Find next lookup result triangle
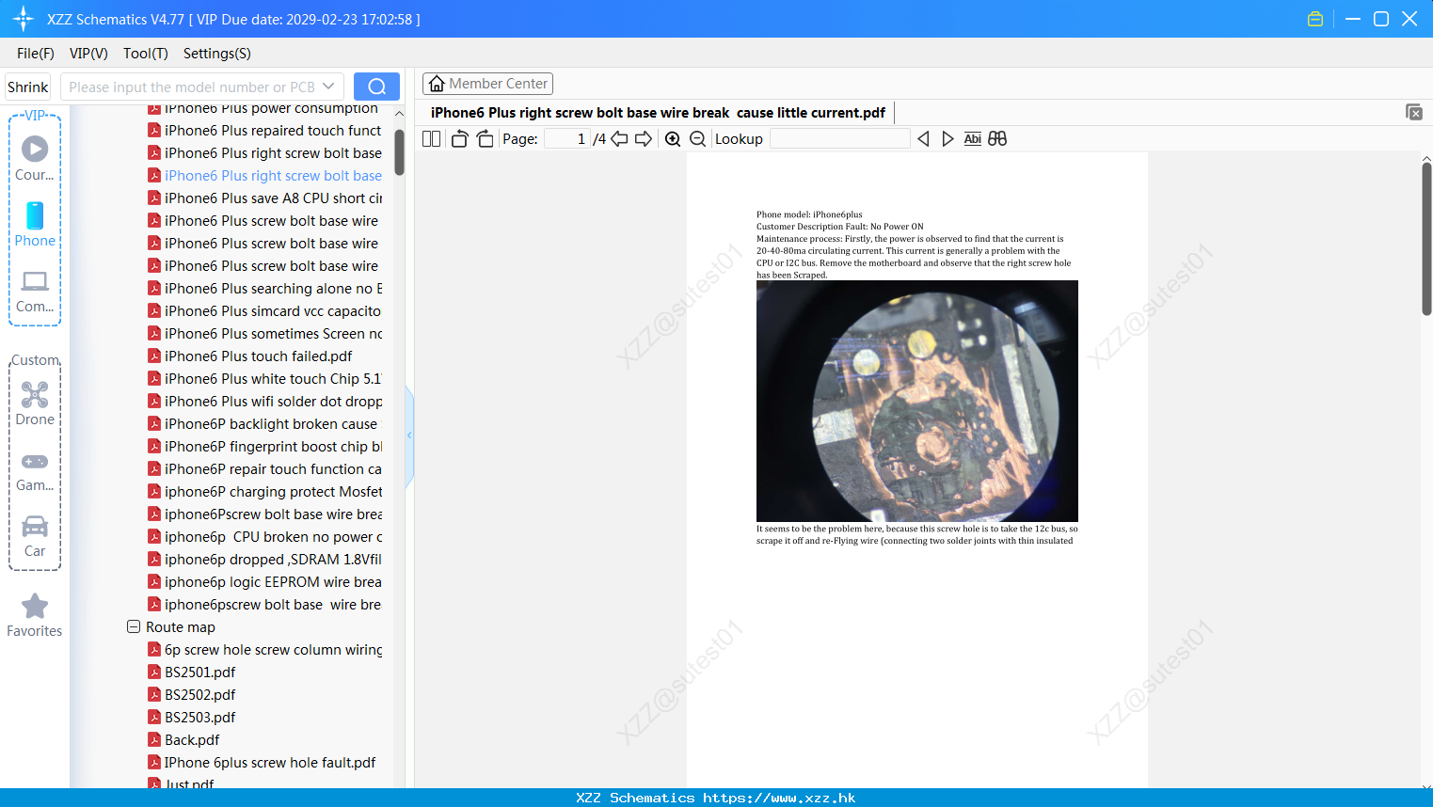The width and height of the screenshot is (1433, 807). [947, 139]
